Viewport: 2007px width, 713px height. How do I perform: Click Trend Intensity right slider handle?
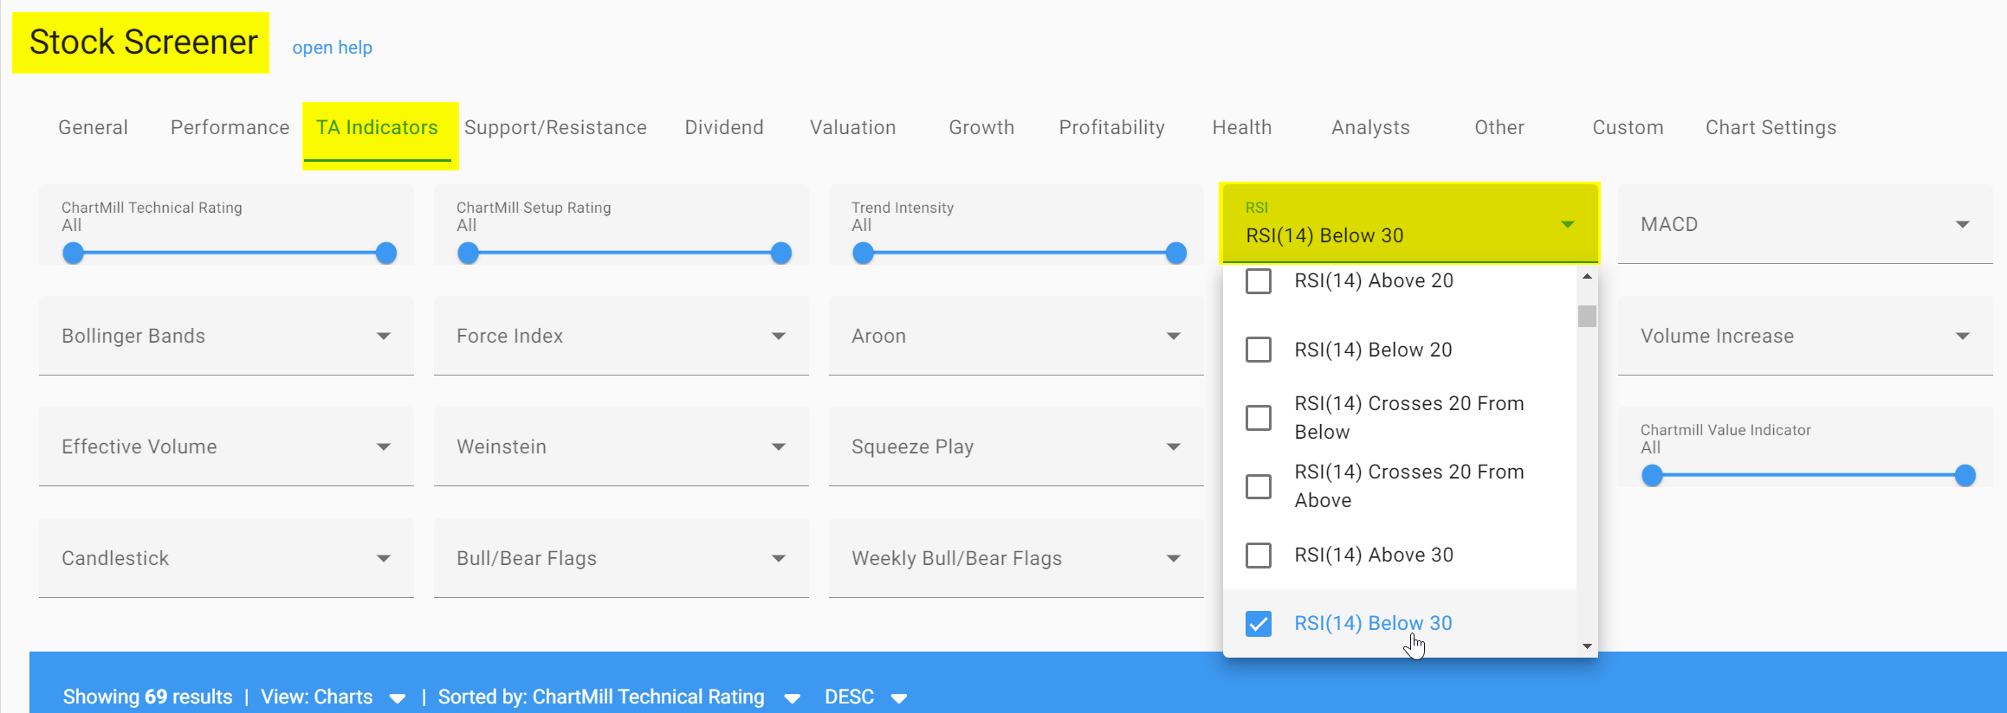[1176, 253]
